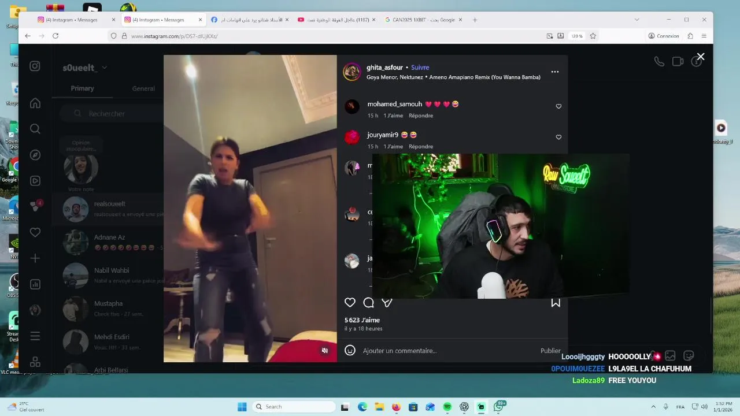Expand s0ueelt_ account switcher dropdown
The image size is (740, 416).
point(85,68)
